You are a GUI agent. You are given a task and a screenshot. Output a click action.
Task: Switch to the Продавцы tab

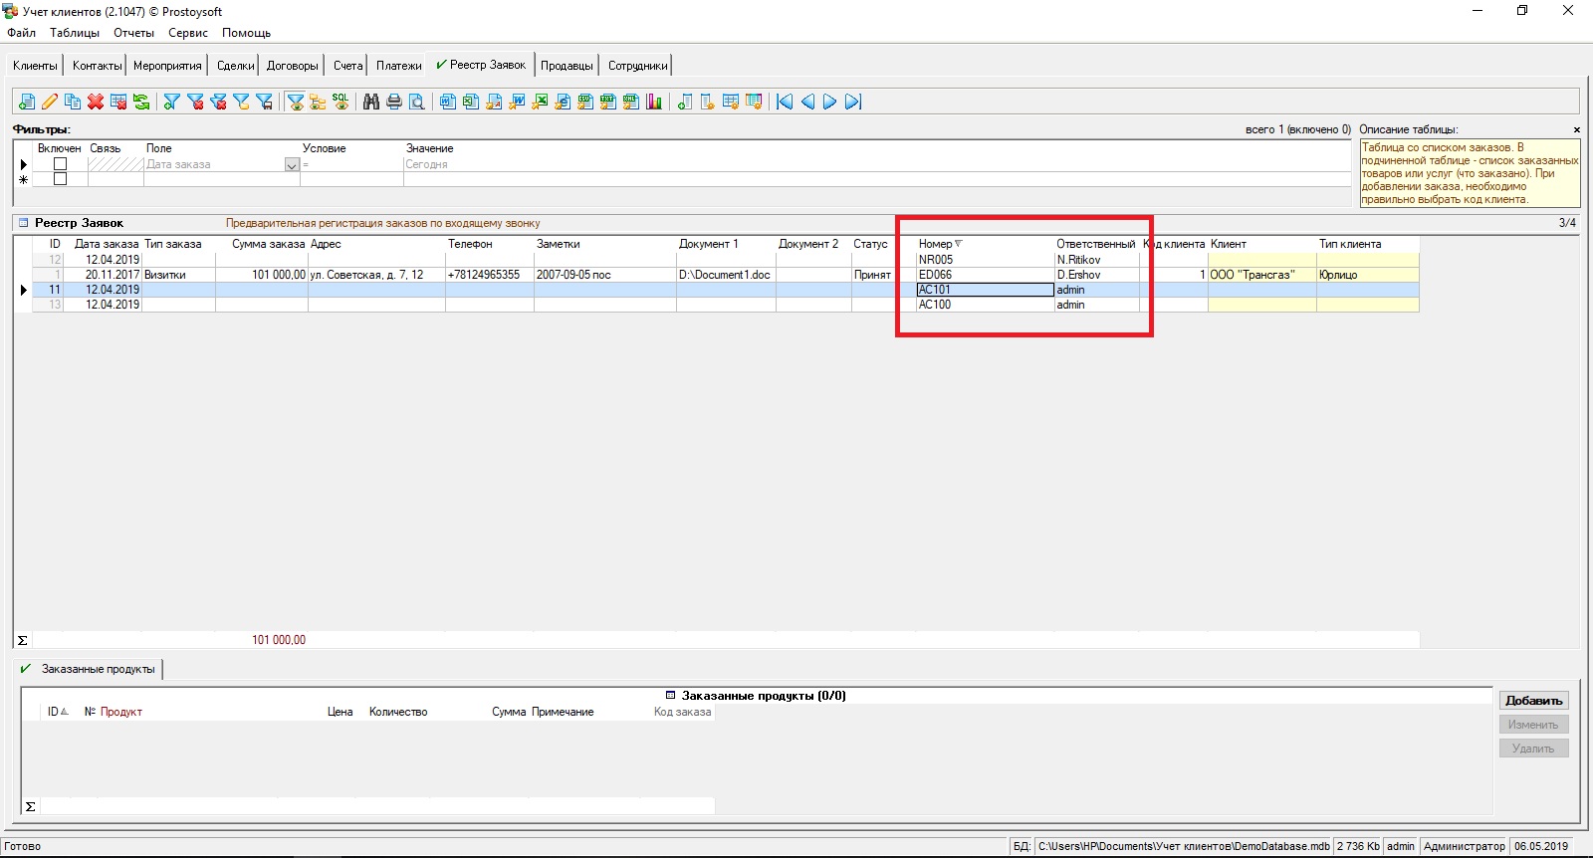coord(567,66)
